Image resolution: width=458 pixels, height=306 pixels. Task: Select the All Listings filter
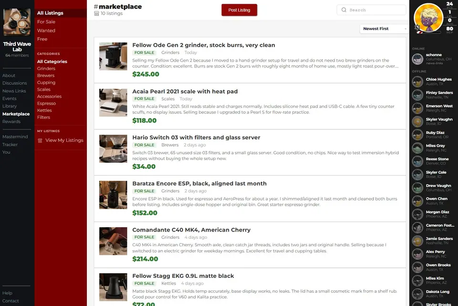pos(61,13)
